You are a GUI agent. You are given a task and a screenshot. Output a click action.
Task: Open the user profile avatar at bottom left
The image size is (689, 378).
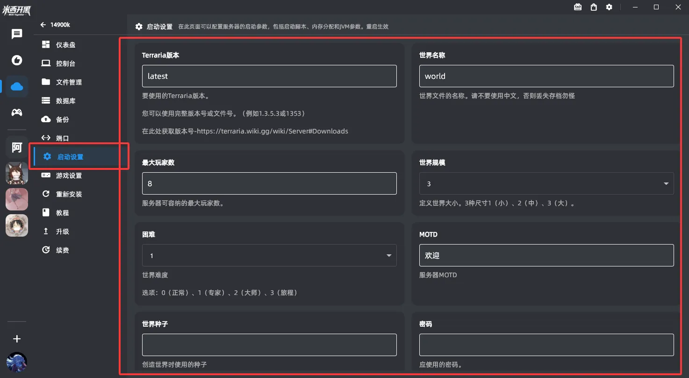[x=17, y=362]
